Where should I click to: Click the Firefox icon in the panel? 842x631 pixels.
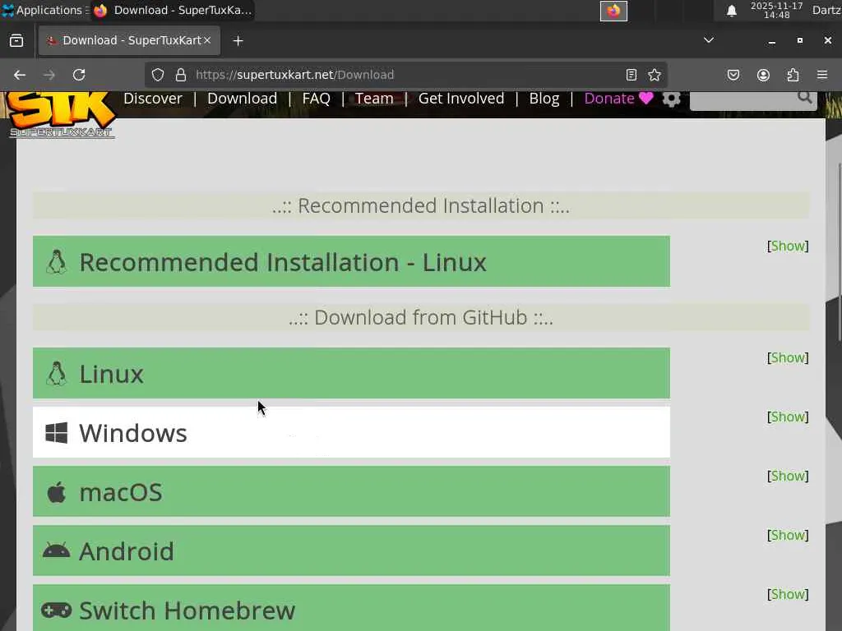click(613, 11)
